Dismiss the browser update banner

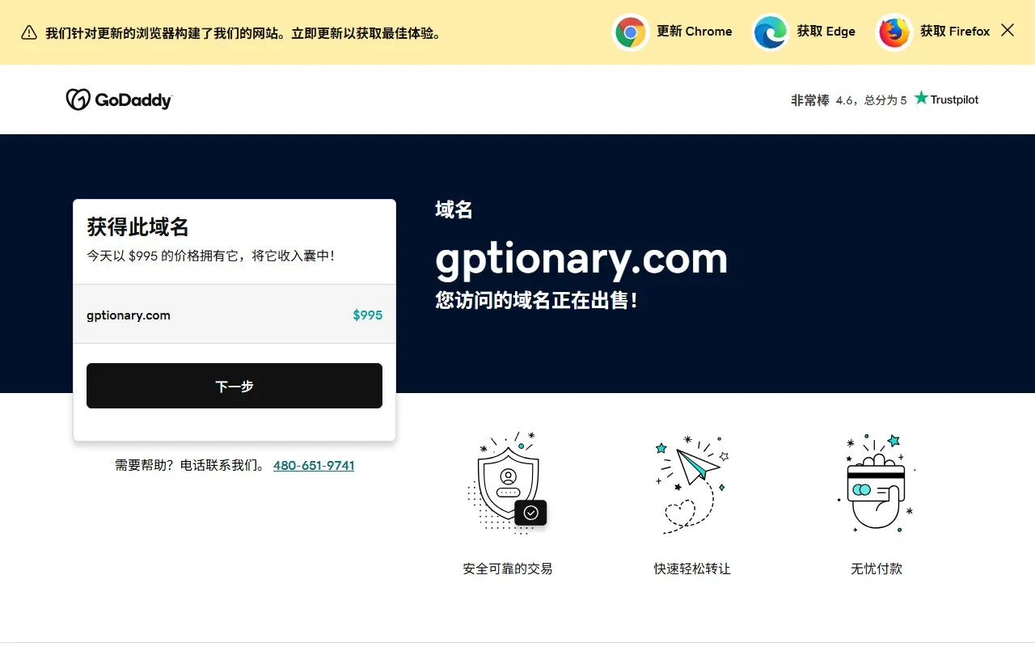click(1007, 30)
